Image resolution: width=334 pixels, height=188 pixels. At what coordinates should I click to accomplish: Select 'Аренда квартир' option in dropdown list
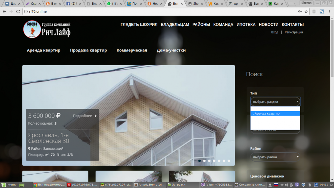(x=275, y=114)
